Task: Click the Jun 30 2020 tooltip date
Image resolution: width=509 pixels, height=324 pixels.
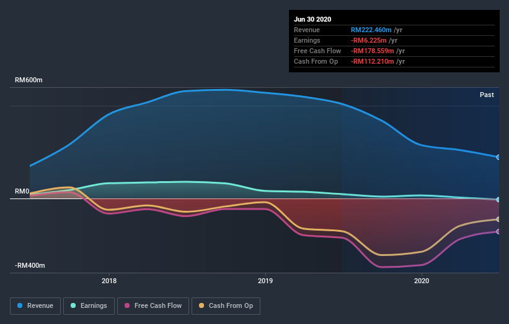Action: [312, 19]
